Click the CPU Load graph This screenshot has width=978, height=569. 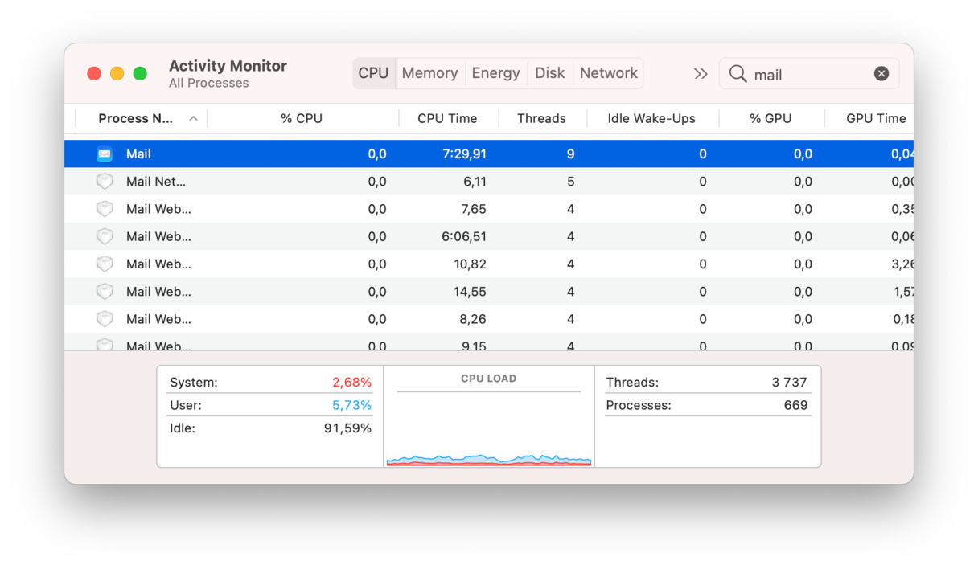coord(489,426)
